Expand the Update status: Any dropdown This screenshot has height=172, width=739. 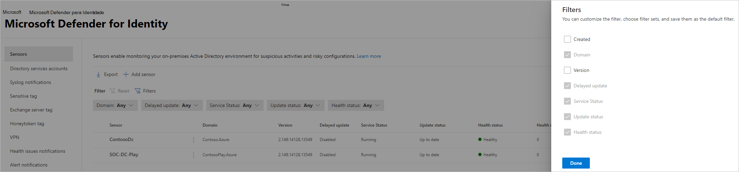point(296,105)
